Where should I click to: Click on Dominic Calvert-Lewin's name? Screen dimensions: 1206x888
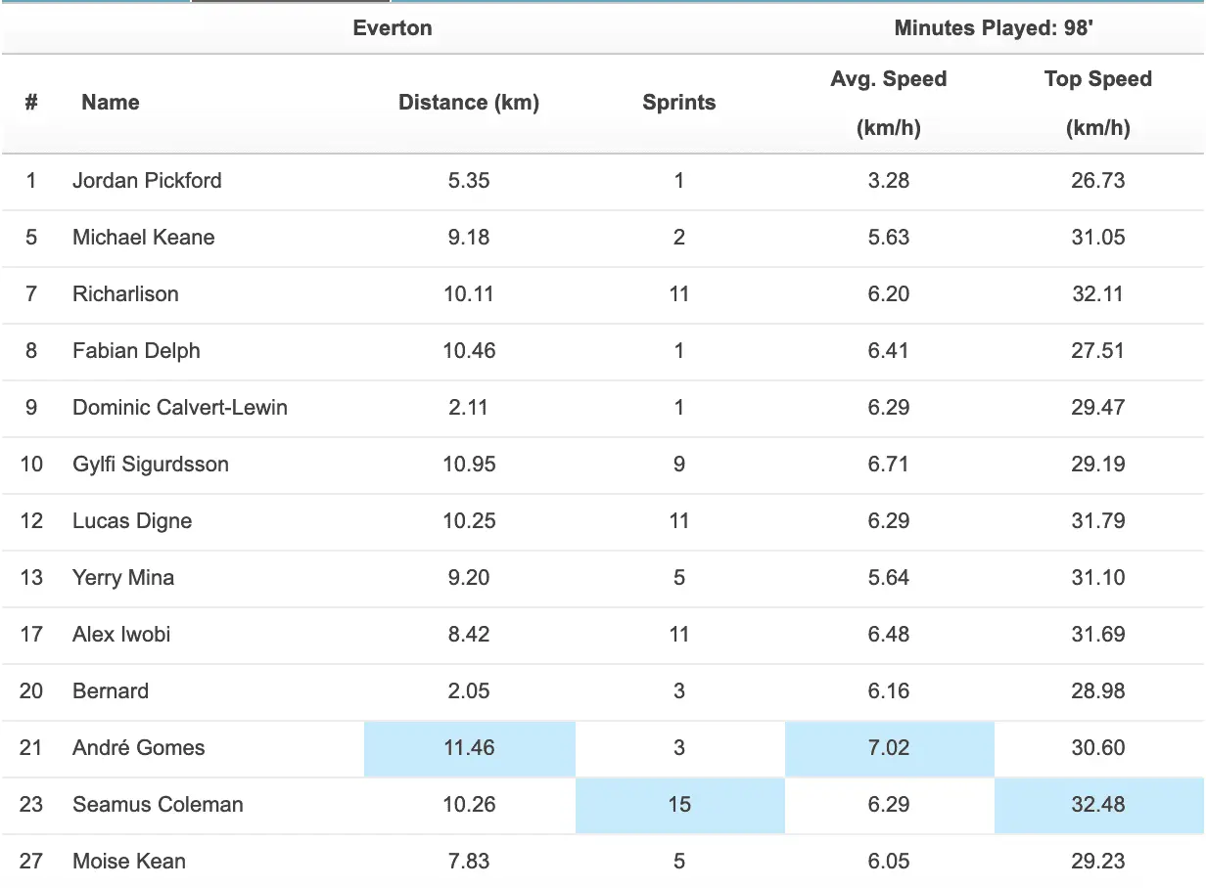[180, 408]
